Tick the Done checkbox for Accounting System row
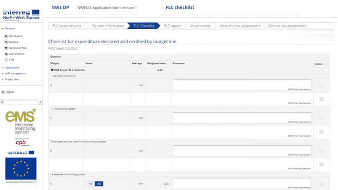Screen dimensions: 338x190 click(321, 118)
